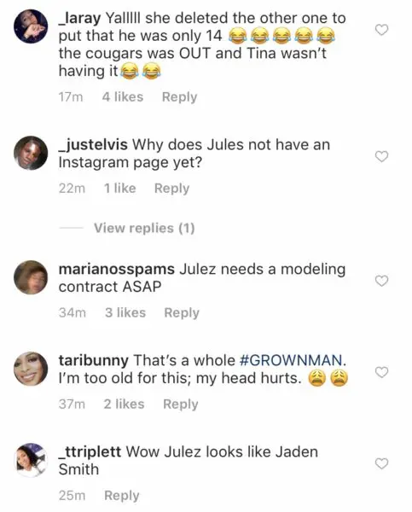Screen dimensions: 412x512
Task: Open the #GROWNMAN hashtag
Action: [x=291, y=360]
